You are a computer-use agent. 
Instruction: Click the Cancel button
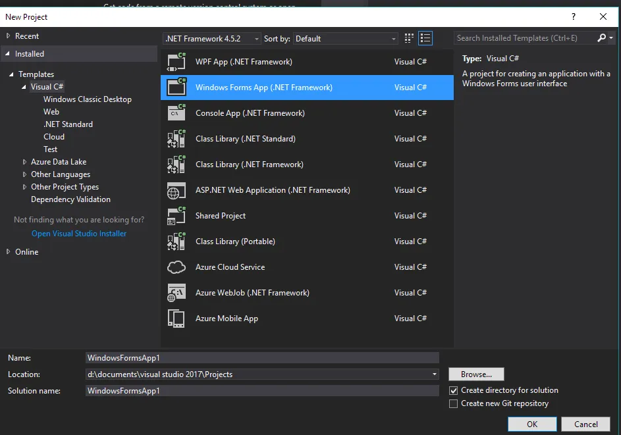click(585, 424)
